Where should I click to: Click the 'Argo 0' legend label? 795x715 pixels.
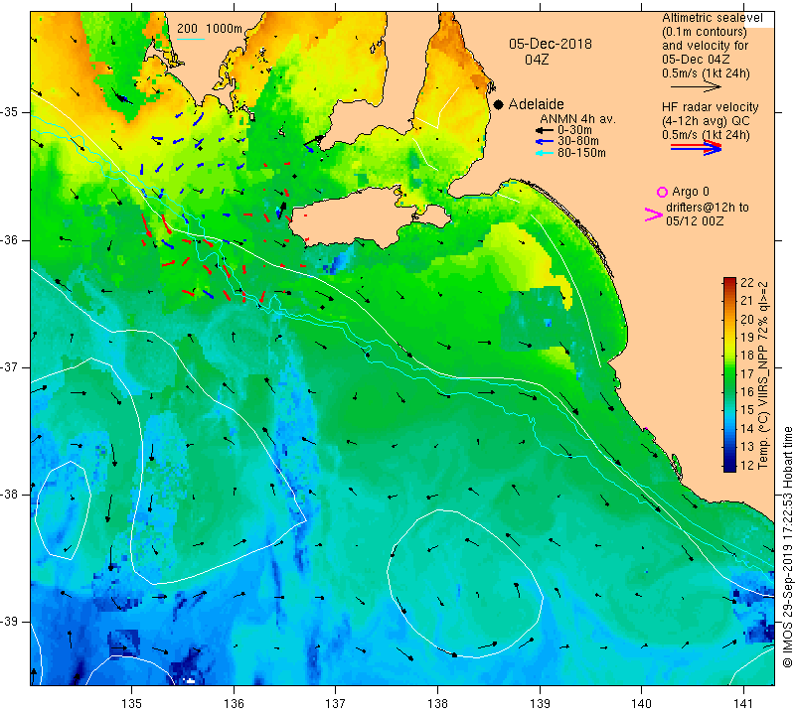click(x=690, y=192)
